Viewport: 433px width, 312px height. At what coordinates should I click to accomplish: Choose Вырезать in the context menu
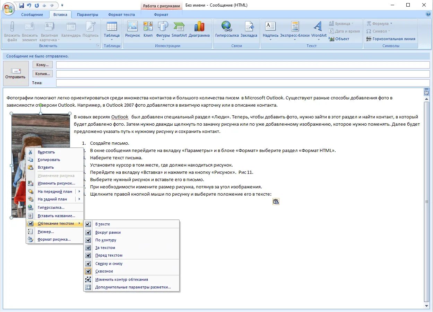click(x=55, y=152)
